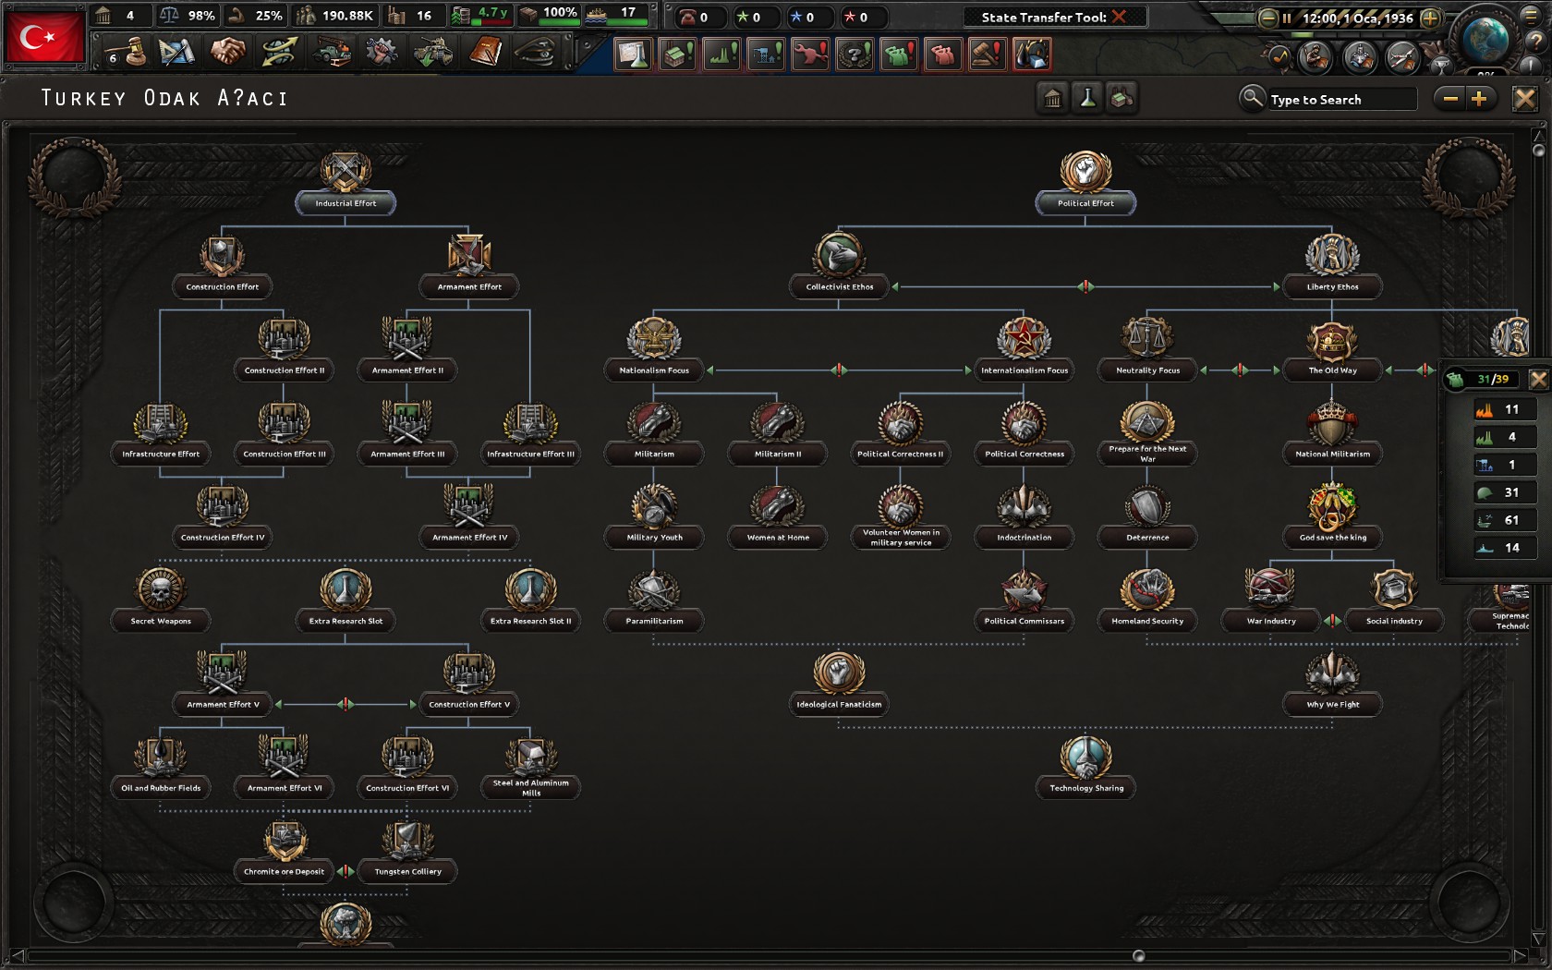Open the air force view icon
This screenshot has height=970, width=1552.
pos(1401,57)
